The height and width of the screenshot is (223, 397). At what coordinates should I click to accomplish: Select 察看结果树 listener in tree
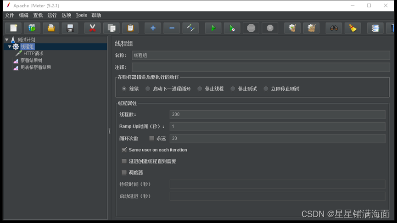click(31, 61)
